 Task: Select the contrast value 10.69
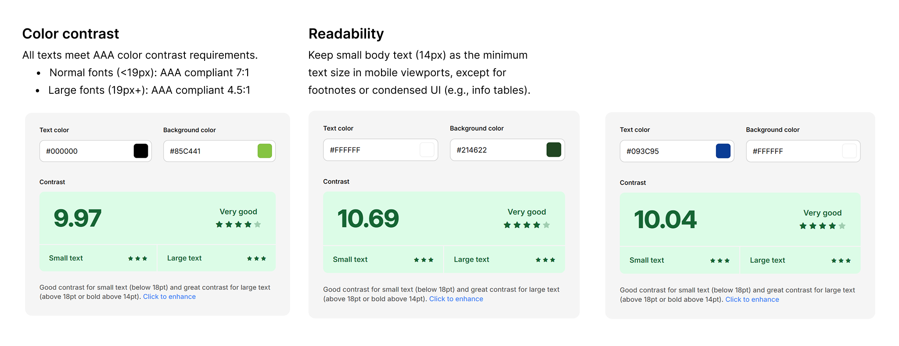[368, 219]
